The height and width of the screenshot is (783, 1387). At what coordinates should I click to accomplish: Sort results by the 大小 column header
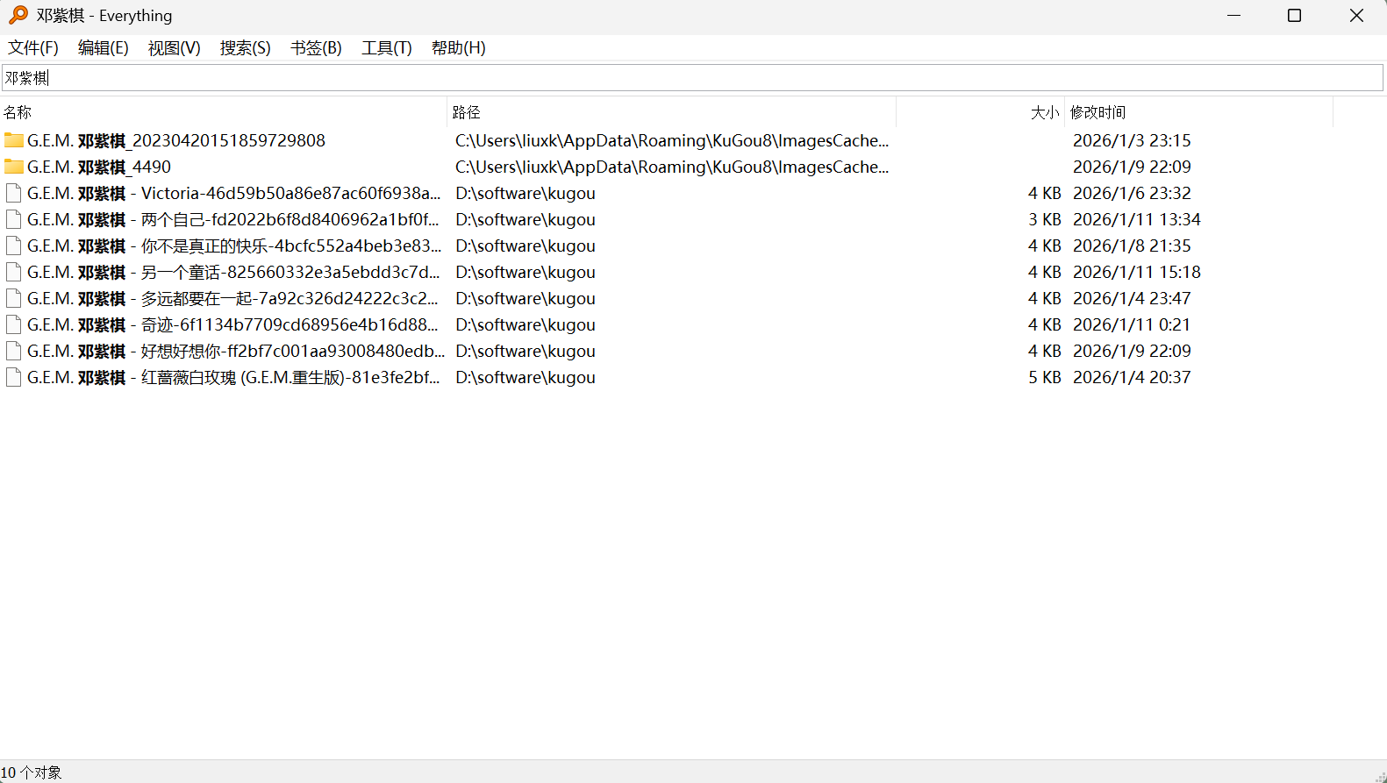pyautogui.click(x=1044, y=112)
